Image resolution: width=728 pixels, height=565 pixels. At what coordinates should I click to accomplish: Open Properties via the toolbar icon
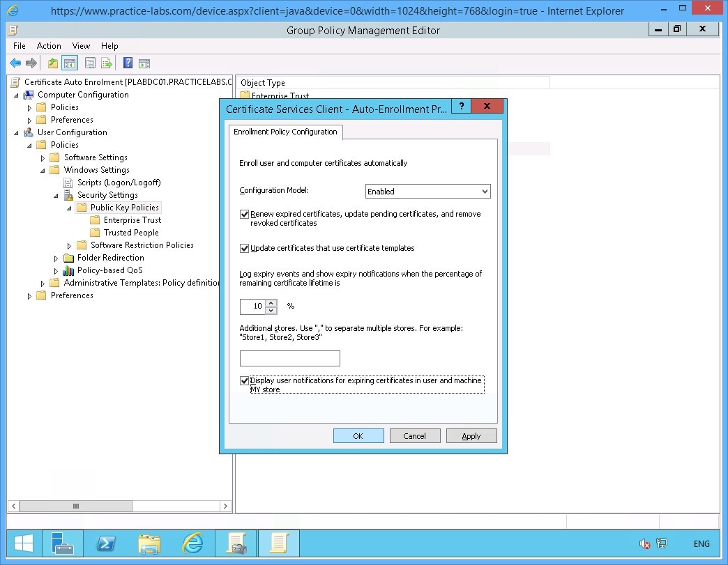pyautogui.click(x=89, y=63)
